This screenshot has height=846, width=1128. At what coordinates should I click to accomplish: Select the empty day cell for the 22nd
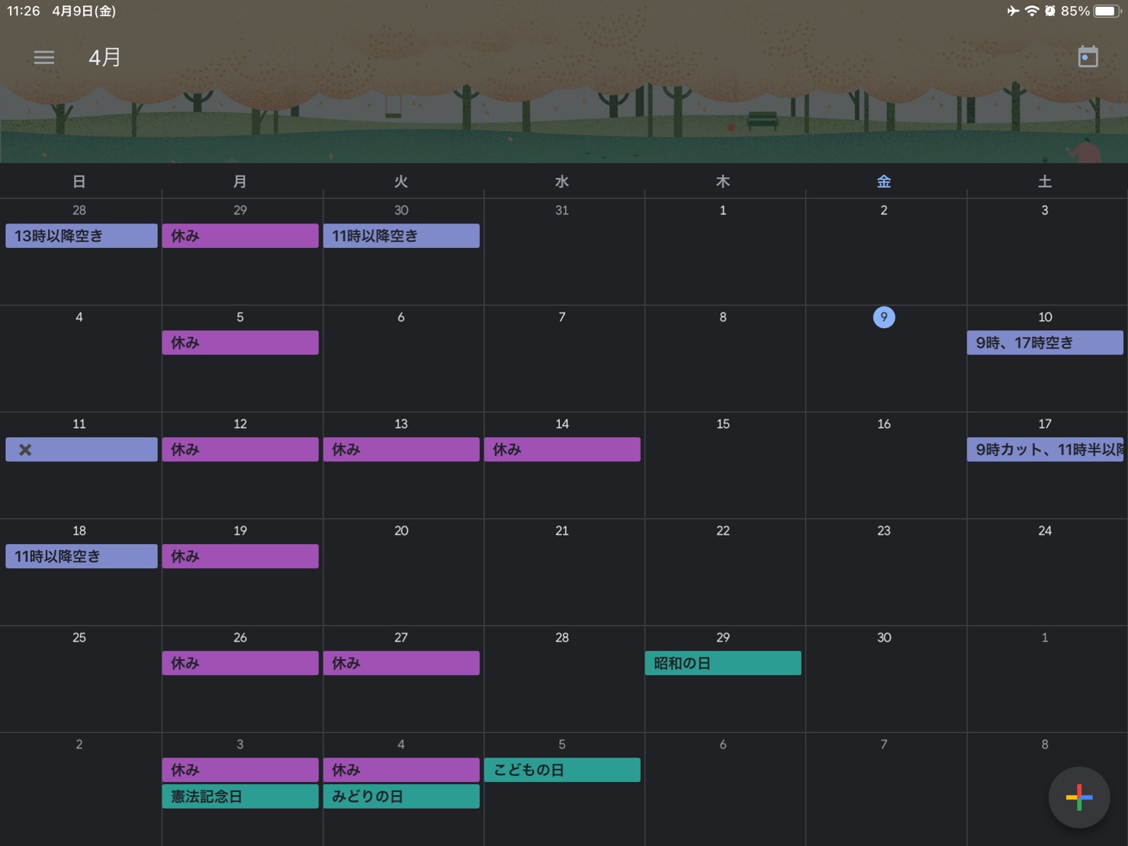[723, 580]
